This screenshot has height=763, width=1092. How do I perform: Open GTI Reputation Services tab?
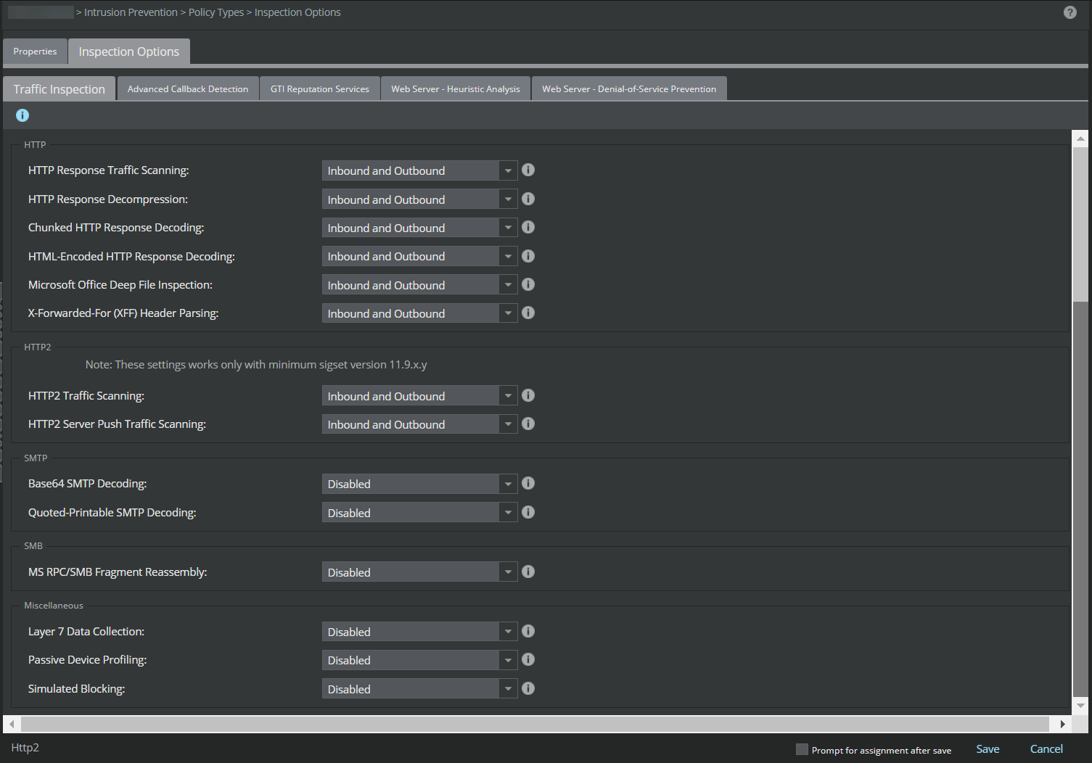pyautogui.click(x=320, y=88)
